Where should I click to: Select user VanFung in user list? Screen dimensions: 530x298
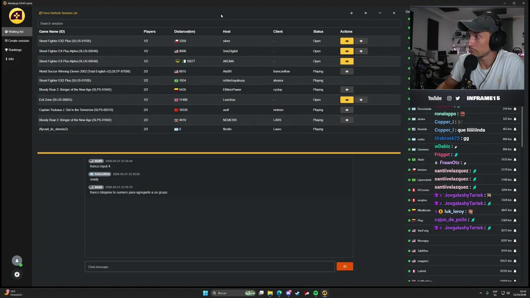[463, 231]
